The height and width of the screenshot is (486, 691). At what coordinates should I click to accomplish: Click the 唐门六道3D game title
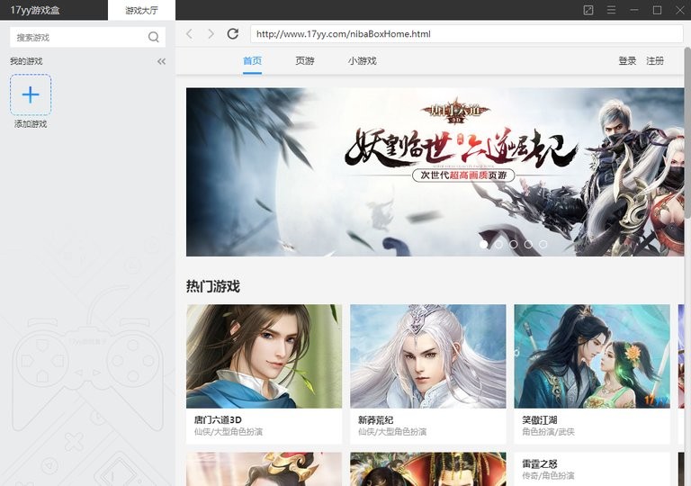click(218, 419)
